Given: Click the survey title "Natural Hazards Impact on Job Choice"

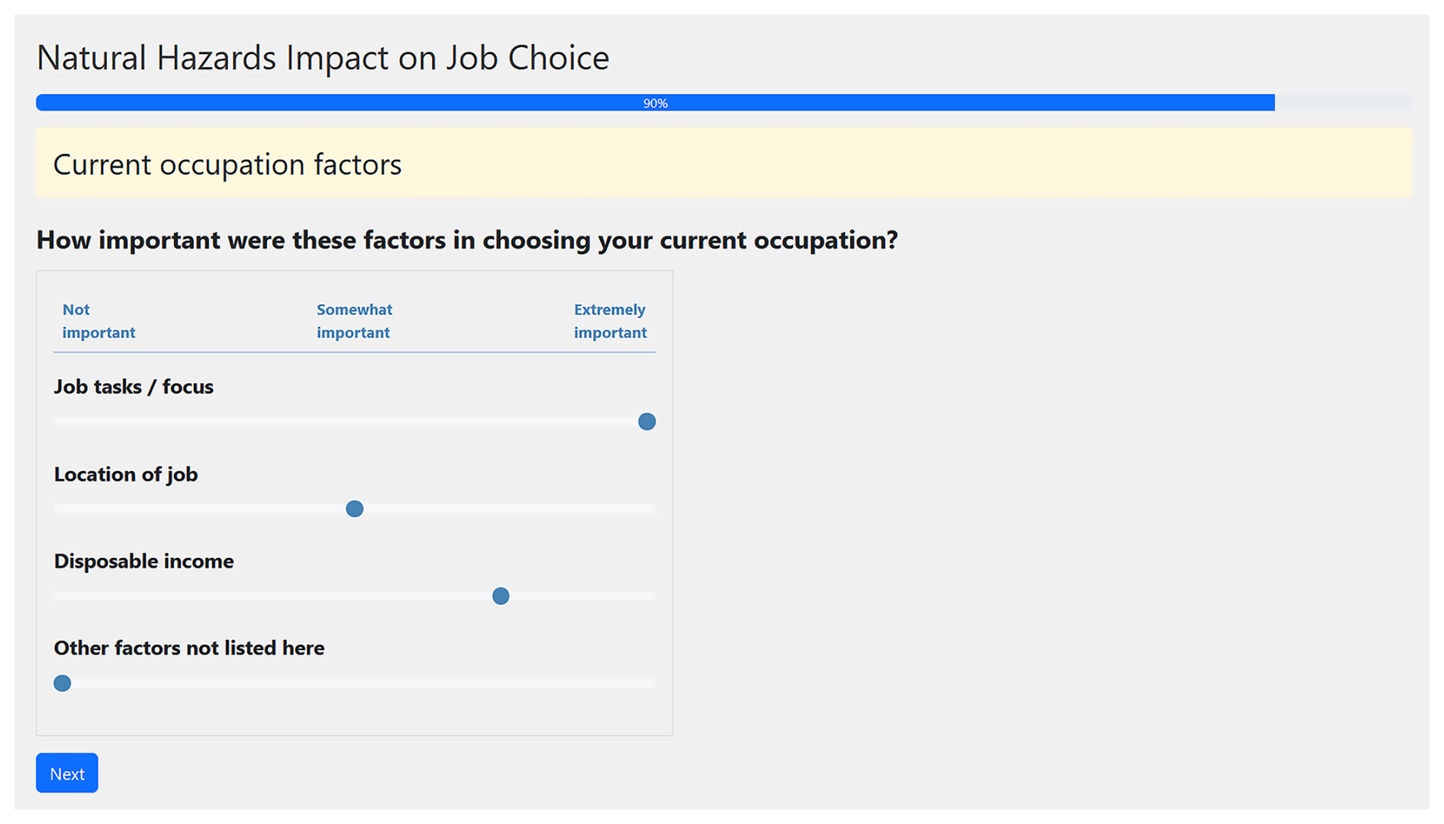Looking at the screenshot, I should (322, 58).
